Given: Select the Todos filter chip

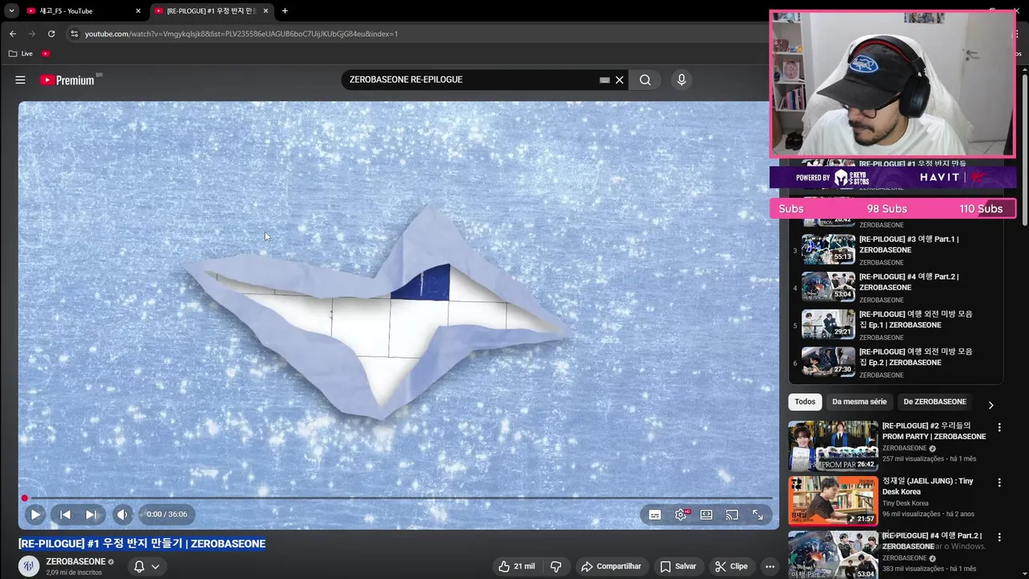Looking at the screenshot, I should coord(805,401).
